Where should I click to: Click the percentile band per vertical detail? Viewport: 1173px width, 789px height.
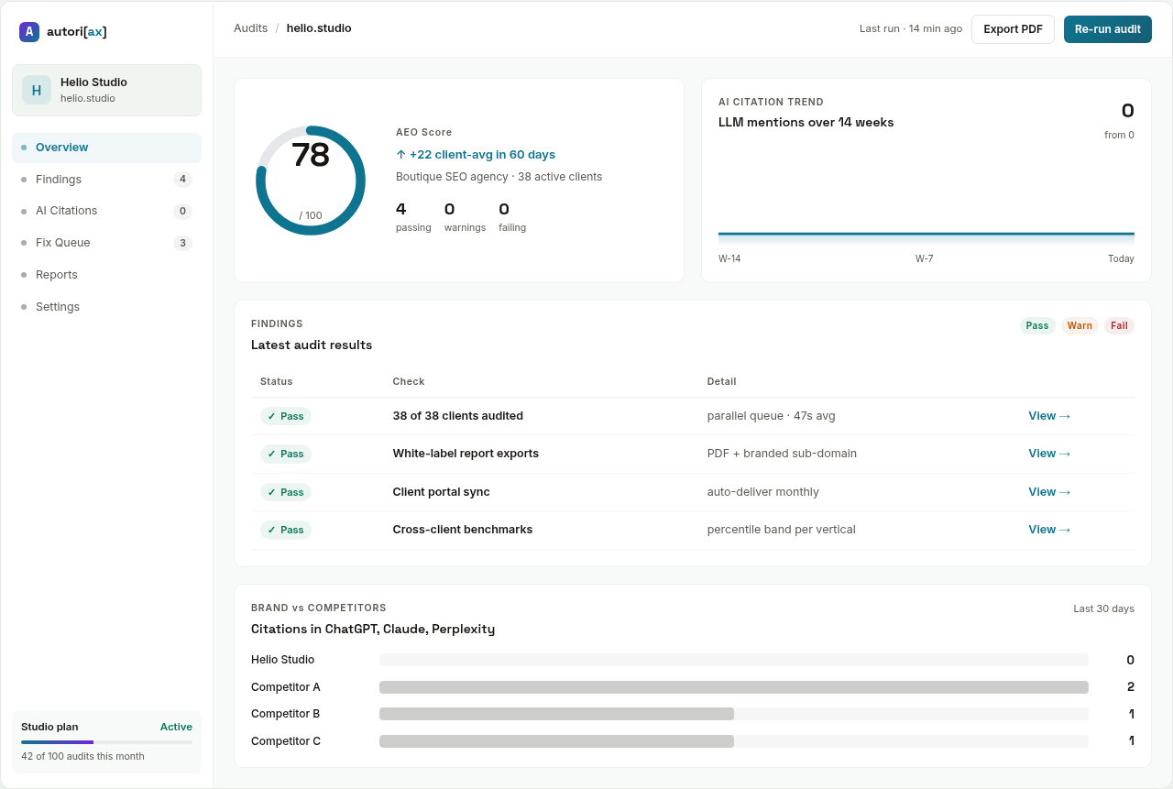[782, 530]
